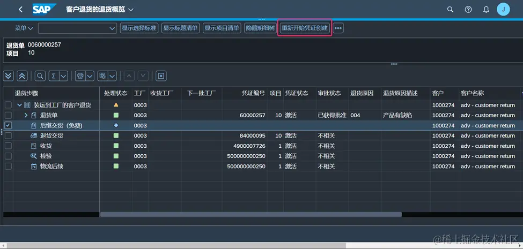
Task: Click the 检验 inspection icon
Action: point(33,156)
